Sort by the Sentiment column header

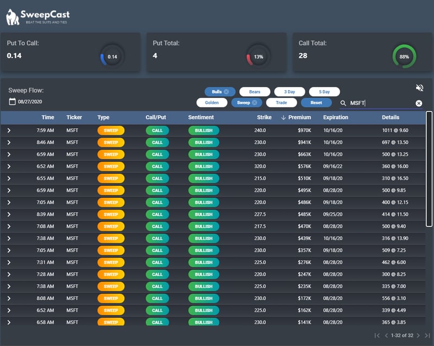point(201,117)
